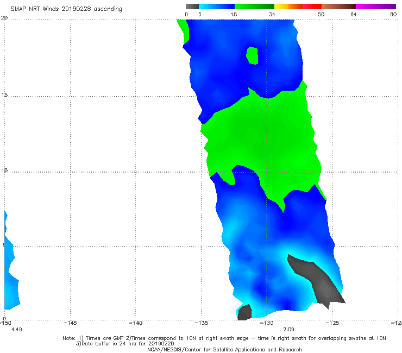This screenshot has height=353, width=402.
Task: Click the small green patch inside upper blue area
Action: pos(252,55)
